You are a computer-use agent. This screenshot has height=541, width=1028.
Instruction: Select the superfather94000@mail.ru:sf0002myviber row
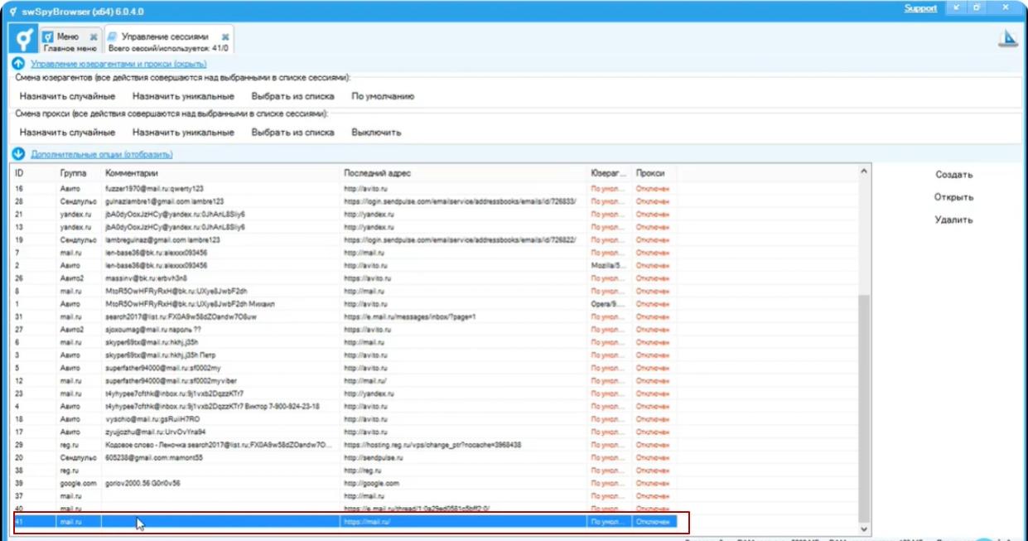tap(345, 380)
